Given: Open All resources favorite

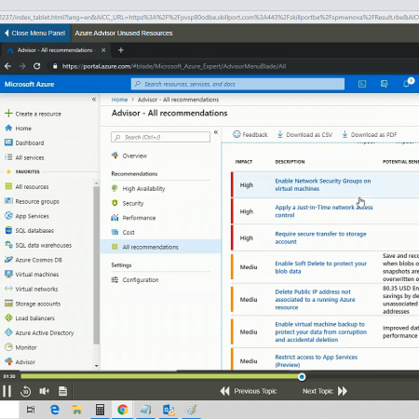Looking at the screenshot, I should (27, 186).
